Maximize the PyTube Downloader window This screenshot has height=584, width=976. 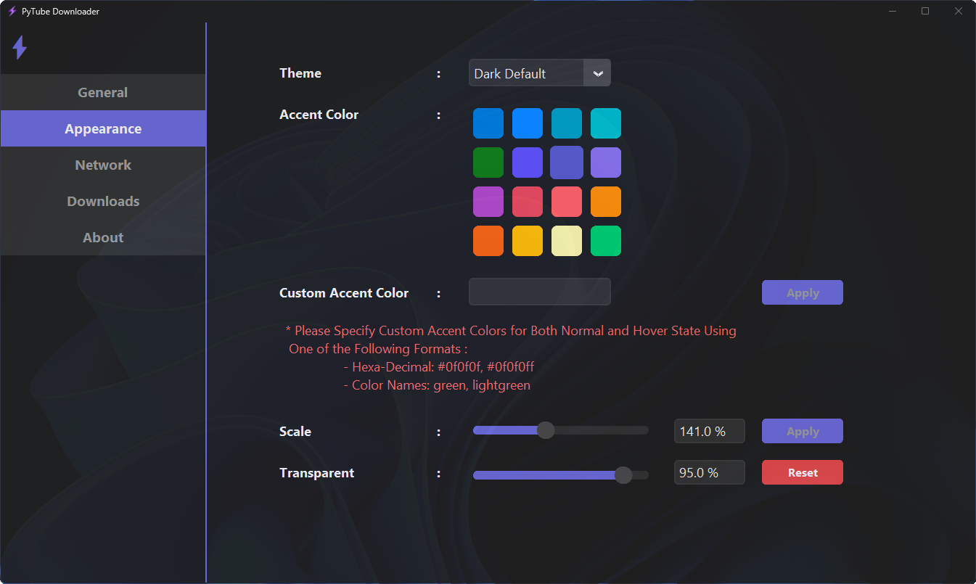click(925, 11)
